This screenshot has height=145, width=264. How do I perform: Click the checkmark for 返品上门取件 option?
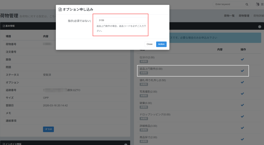[242, 71]
